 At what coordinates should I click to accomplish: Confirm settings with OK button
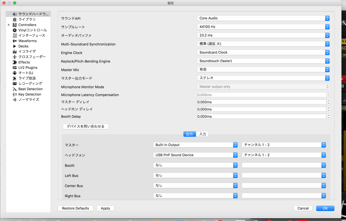coord(325,208)
